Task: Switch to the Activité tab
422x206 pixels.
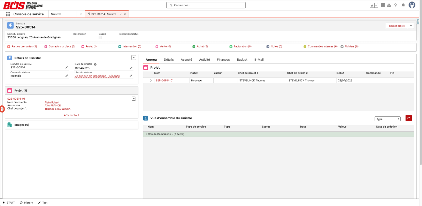Action: click(205, 60)
